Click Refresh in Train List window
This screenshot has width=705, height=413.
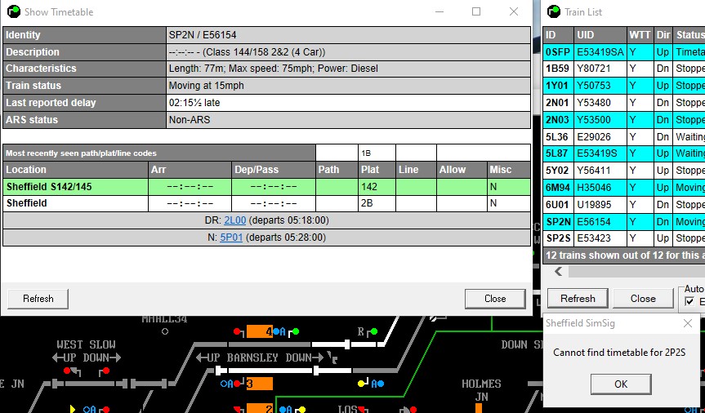point(578,299)
